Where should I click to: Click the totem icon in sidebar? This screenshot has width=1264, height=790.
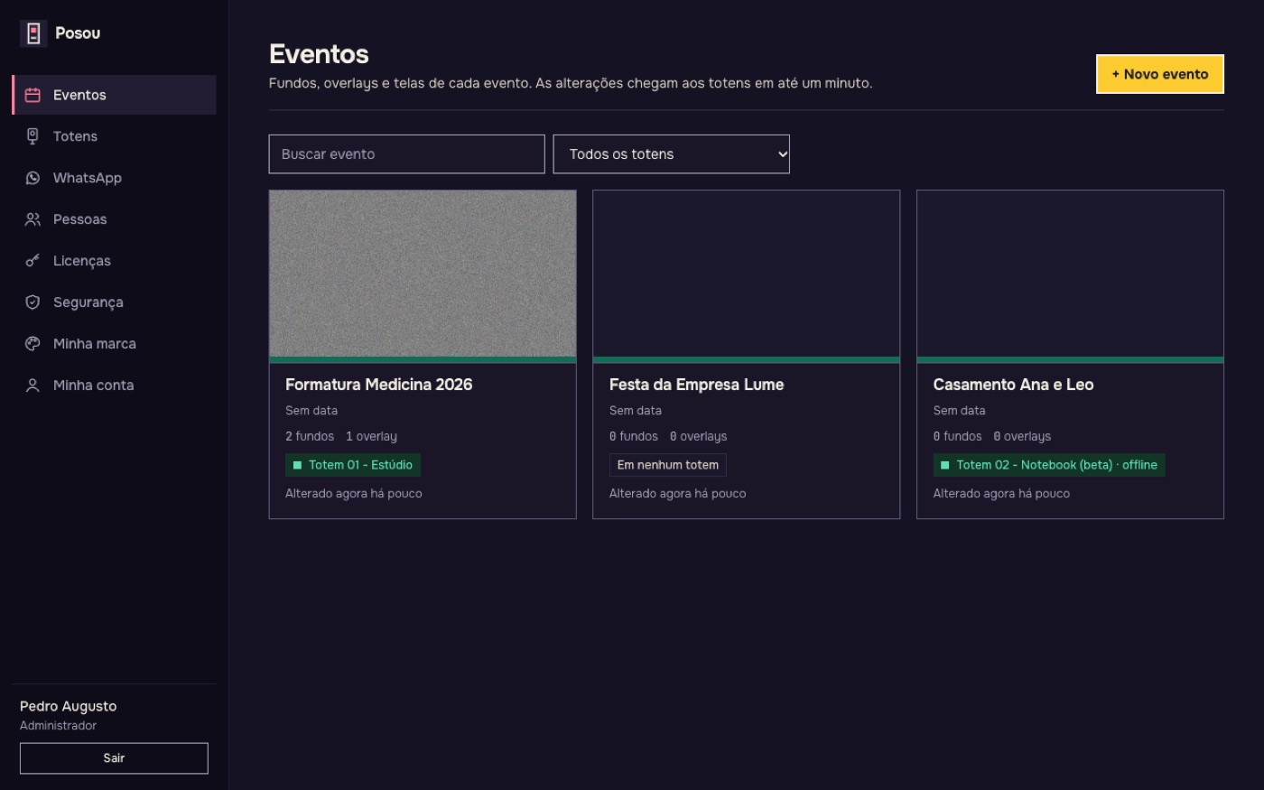[33, 136]
